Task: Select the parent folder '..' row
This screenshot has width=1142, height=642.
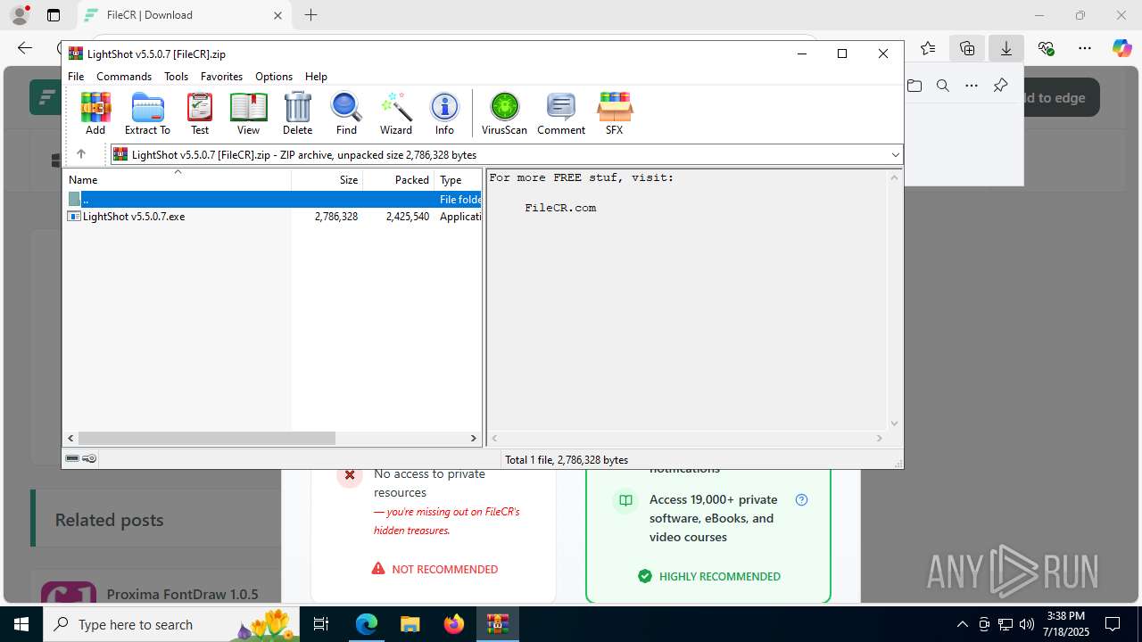Action: coord(274,200)
